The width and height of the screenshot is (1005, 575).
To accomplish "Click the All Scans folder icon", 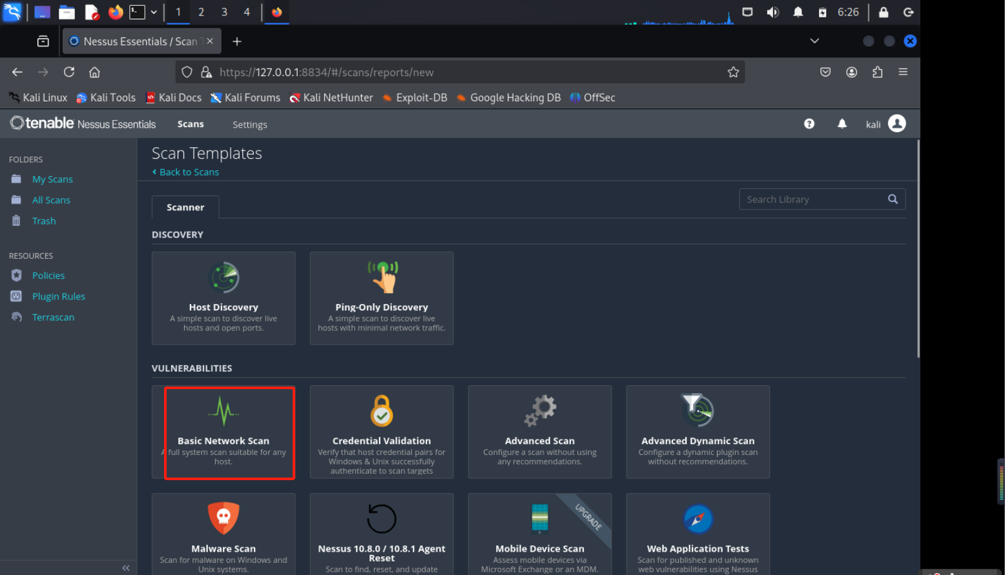I will click(x=16, y=199).
